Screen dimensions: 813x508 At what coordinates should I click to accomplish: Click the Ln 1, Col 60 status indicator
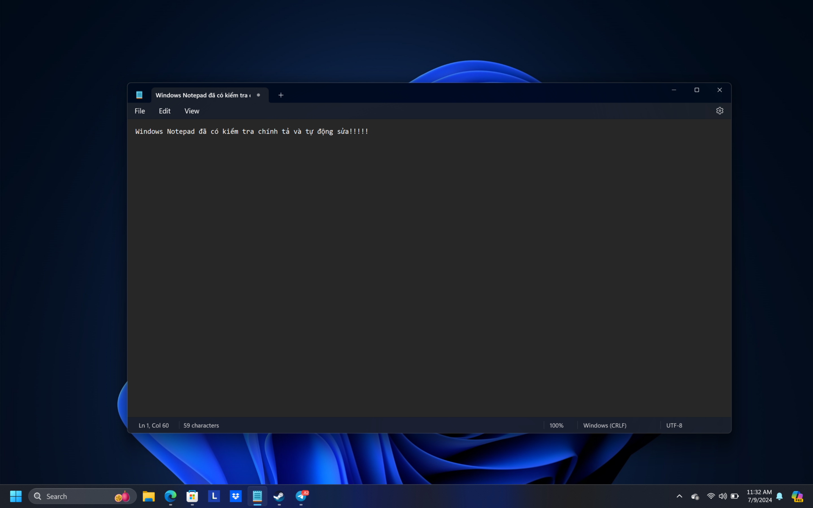tap(154, 425)
